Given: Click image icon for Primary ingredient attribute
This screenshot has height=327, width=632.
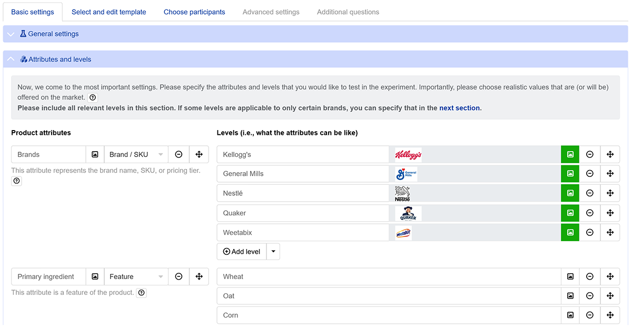Looking at the screenshot, I should coord(95,276).
